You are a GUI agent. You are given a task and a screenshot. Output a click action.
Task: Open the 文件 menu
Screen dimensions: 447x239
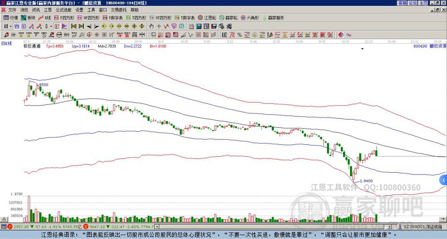pos(12,10)
